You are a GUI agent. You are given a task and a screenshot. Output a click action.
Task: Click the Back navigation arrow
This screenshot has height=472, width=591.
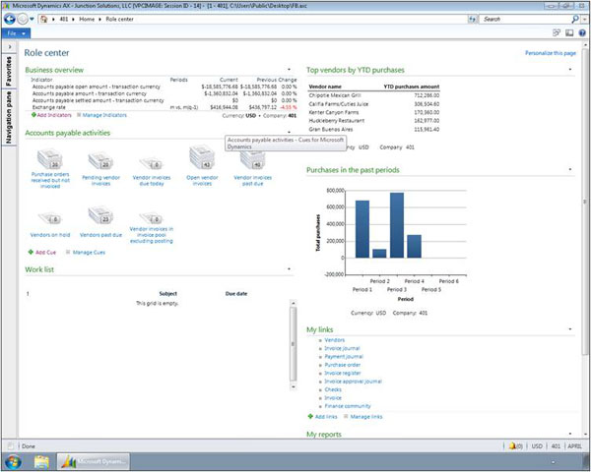click(x=10, y=19)
